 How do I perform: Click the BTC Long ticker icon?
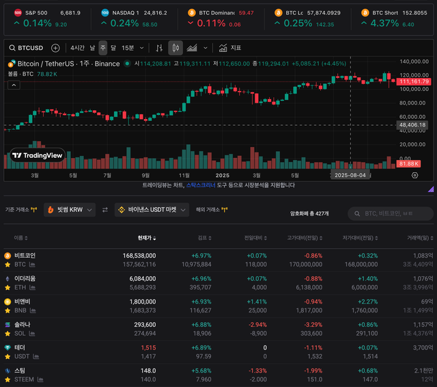tap(278, 12)
